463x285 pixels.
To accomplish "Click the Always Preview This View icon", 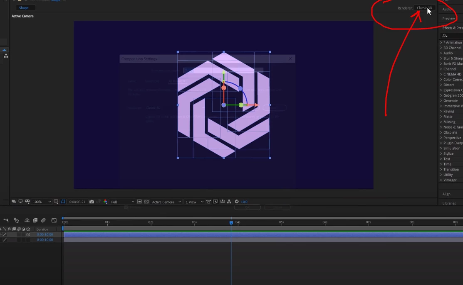I will [14, 202].
